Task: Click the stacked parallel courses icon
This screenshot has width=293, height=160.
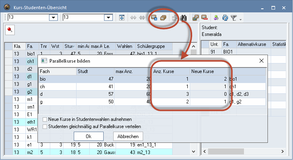Action: click(x=163, y=18)
